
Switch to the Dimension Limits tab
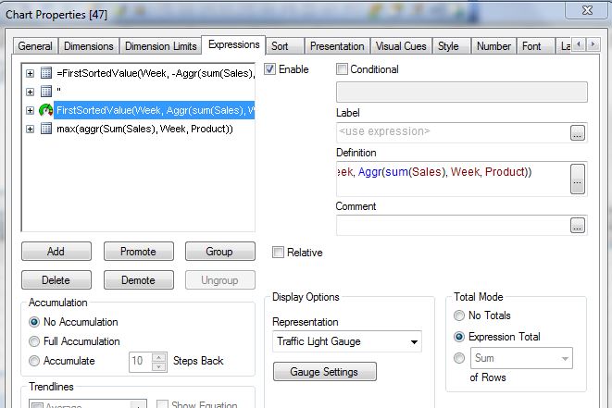click(x=161, y=46)
